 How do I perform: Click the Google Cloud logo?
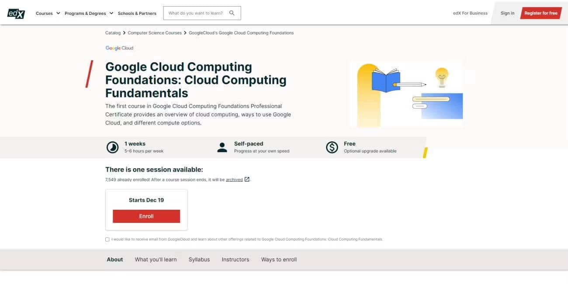[x=119, y=48]
